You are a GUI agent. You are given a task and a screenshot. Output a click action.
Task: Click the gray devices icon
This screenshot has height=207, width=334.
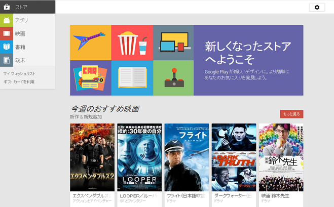[x=7, y=60]
